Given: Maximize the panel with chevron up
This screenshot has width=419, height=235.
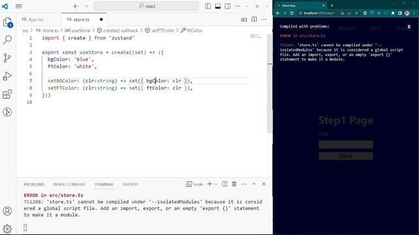Looking at the screenshot, I should tap(254, 184).
